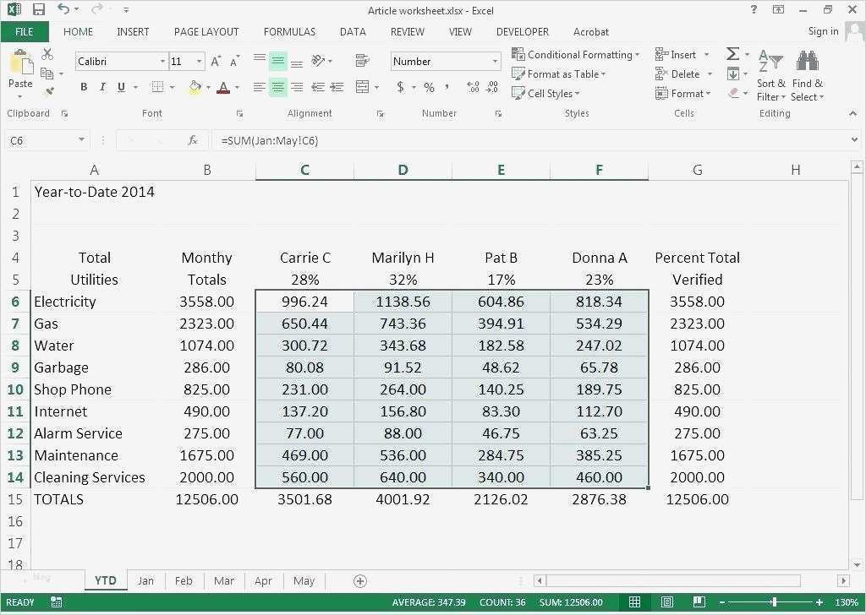This screenshot has width=866, height=615.
Task: Toggle Italic formatting
Action: (x=102, y=87)
